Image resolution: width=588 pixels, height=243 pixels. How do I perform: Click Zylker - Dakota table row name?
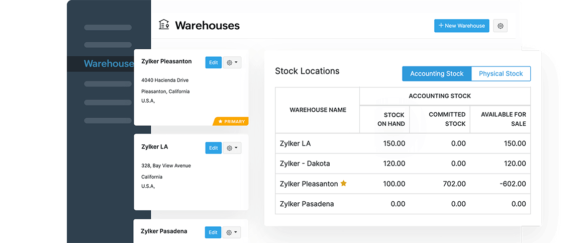(305, 164)
